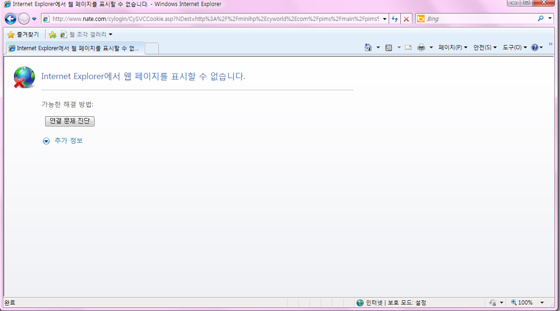Viewport: 560px width, 311px height.
Task: Click the 가능한 해결 방법 text
Action: click(x=67, y=104)
